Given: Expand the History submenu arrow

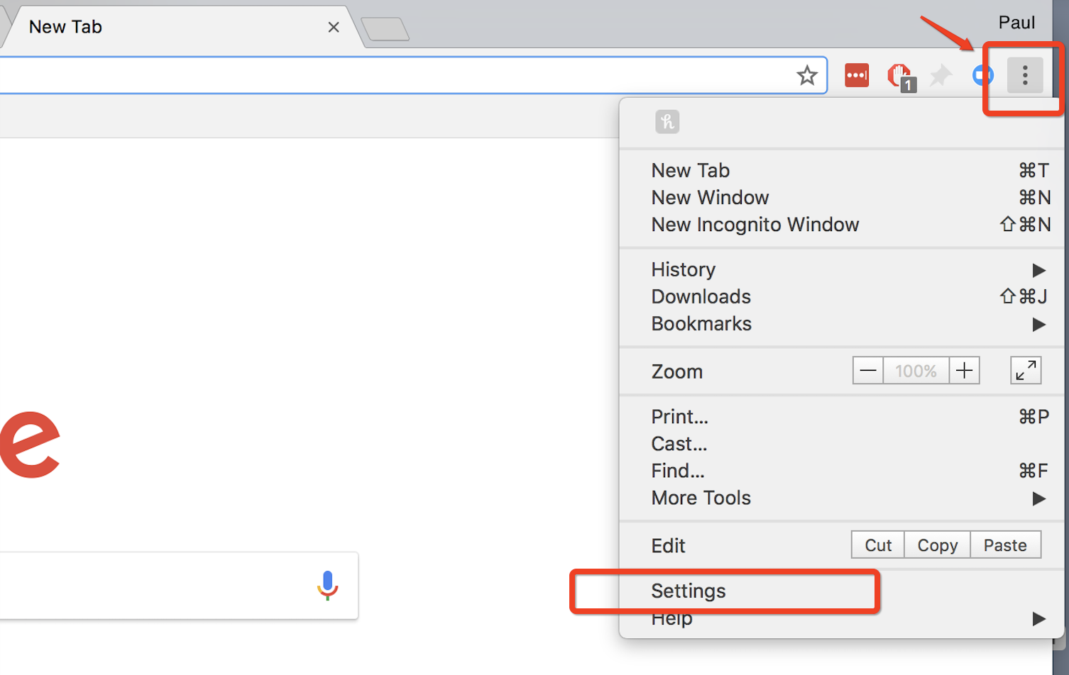Looking at the screenshot, I should [1038, 270].
